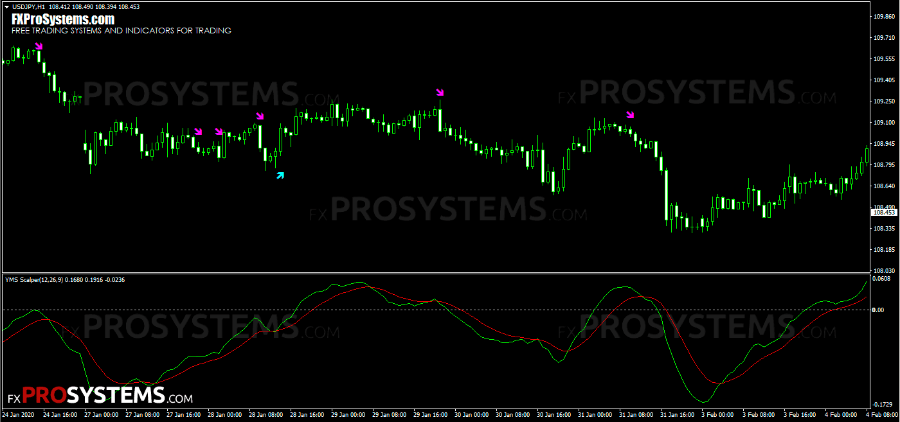This screenshot has width=900, height=422.
Task: Click the 0.0608 indicator scale value
Action: click(882, 279)
